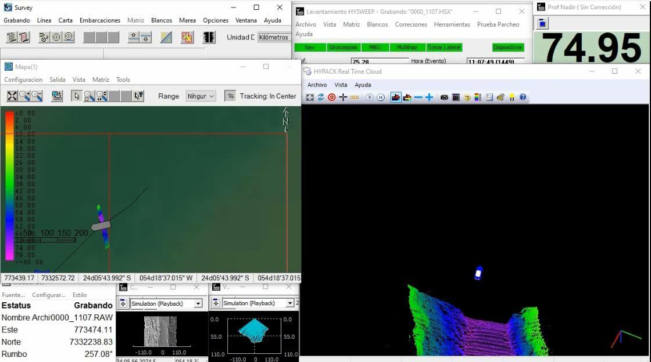Click the blue plus icon in Real Time Cloud
The image size is (651, 362).
tap(429, 97)
